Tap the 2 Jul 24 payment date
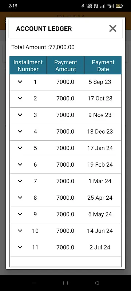This screenshot has width=131, height=291. [100, 247]
